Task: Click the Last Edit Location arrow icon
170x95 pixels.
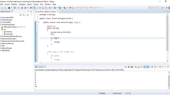Action: (x=92, y=8)
